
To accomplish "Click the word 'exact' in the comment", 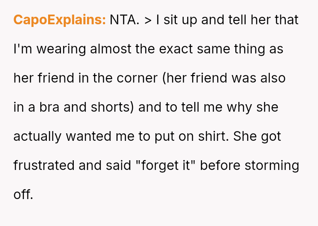I will pyautogui.click(x=174, y=49).
